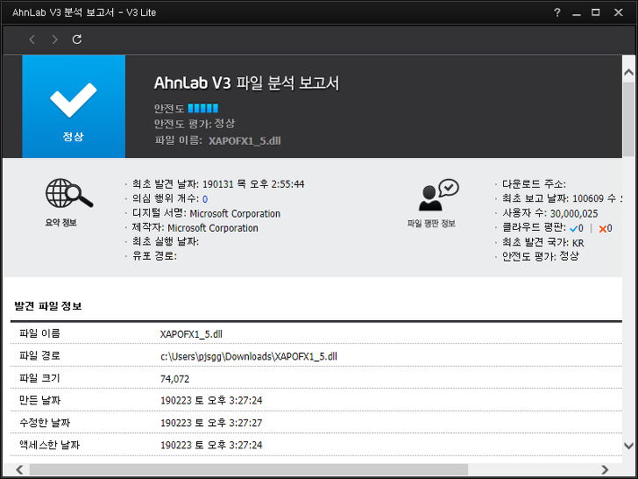Click the header file name XAPOFX1_5.dll
The width and height of the screenshot is (638, 479).
pyautogui.click(x=245, y=141)
